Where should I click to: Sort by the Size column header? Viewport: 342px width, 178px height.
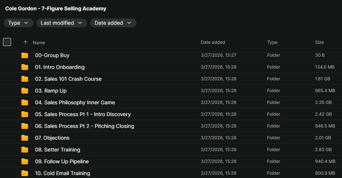[319, 42]
